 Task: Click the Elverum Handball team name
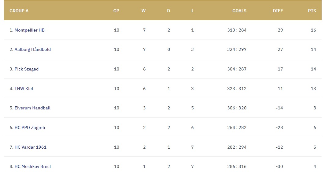32,108
